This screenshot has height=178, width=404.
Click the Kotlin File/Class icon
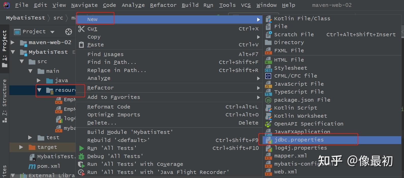click(268, 19)
